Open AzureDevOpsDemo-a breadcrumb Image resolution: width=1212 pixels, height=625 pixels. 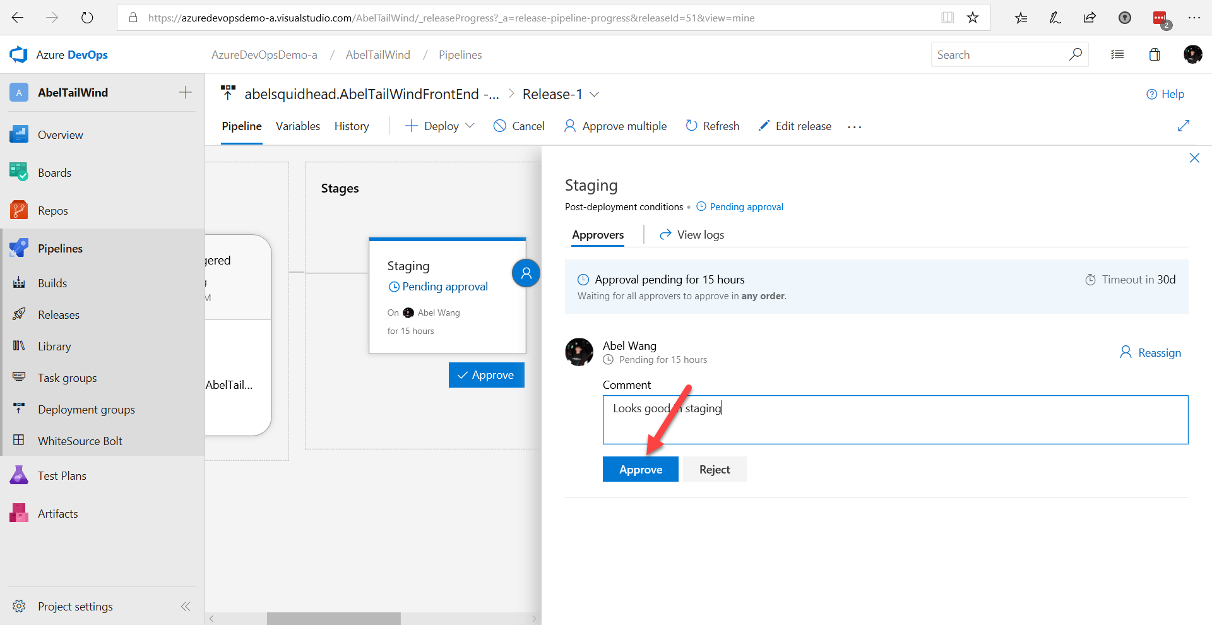click(x=264, y=55)
